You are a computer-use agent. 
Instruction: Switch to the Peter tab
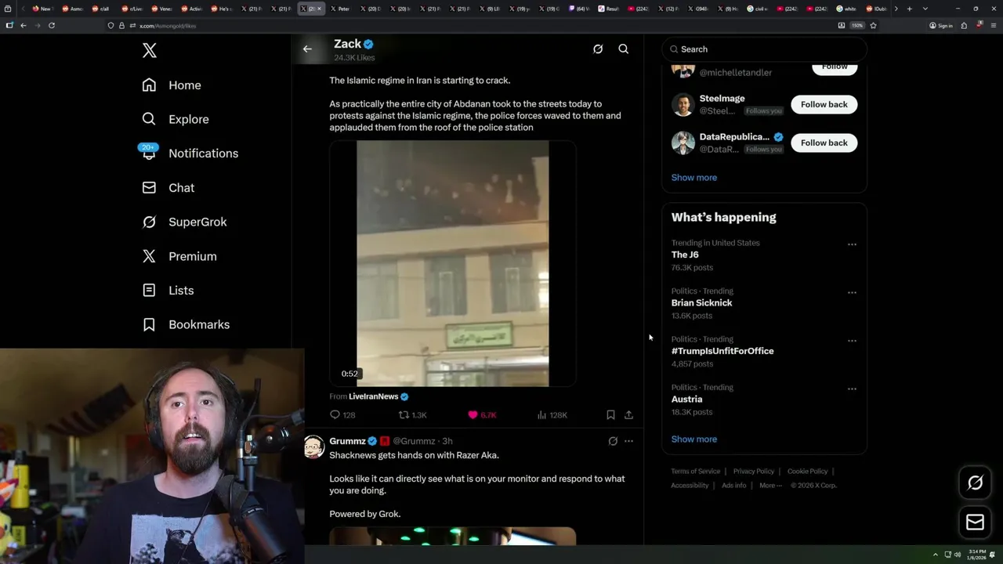(340, 9)
